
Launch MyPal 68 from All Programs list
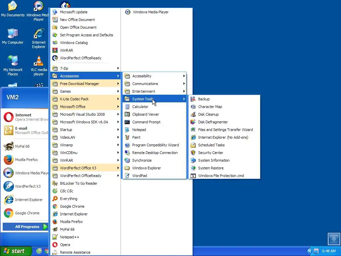tap(85, 229)
